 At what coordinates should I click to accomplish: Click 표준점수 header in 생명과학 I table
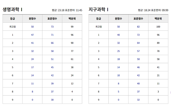point(52,18)
